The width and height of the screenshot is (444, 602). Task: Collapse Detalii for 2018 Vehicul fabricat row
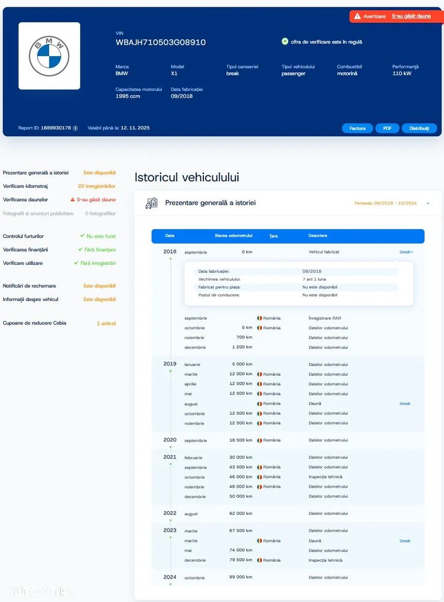tap(406, 252)
